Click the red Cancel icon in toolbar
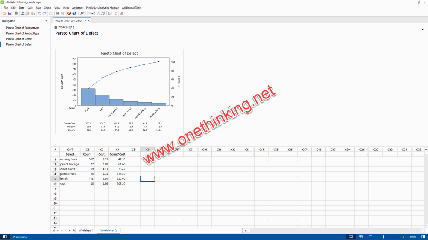 [x=69, y=14]
